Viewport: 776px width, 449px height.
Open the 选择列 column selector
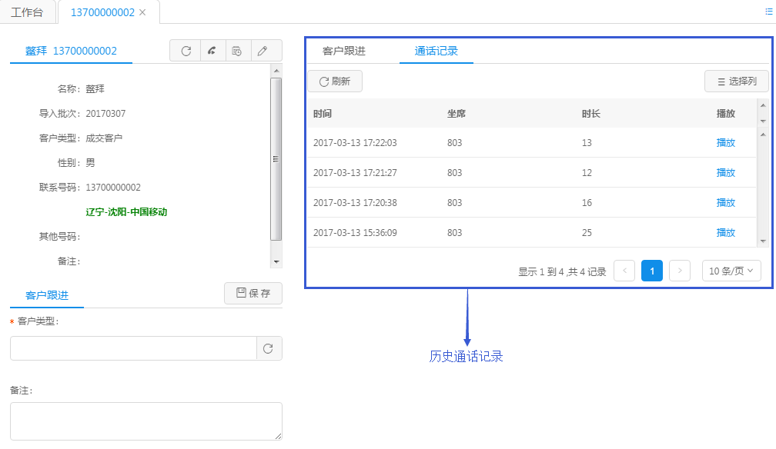pyautogui.click(x=736, y=81)
